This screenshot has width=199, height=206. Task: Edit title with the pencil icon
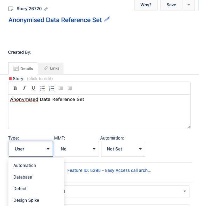[x=107, y=19]
